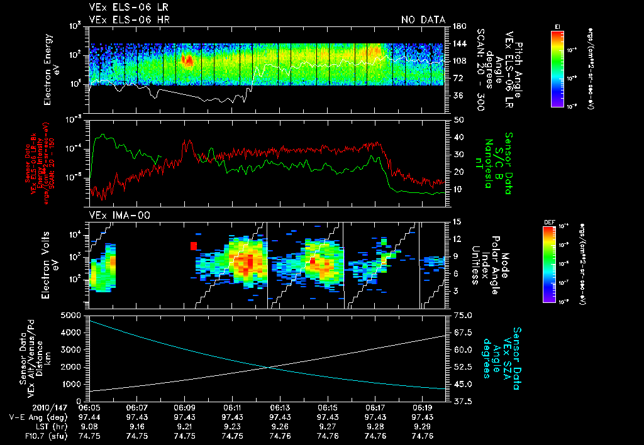Click the 97.44 V-E angle value
Viewport: 644px width, 445px height.
tap(89, 417)
